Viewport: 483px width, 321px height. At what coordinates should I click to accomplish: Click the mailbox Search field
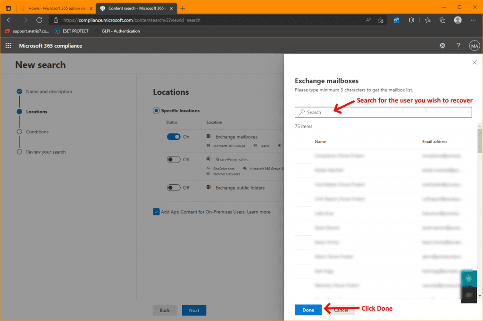383,112
